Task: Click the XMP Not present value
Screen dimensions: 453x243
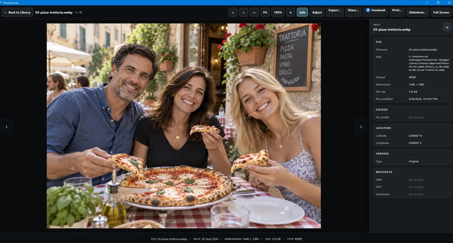Action: tap(416, 180)
